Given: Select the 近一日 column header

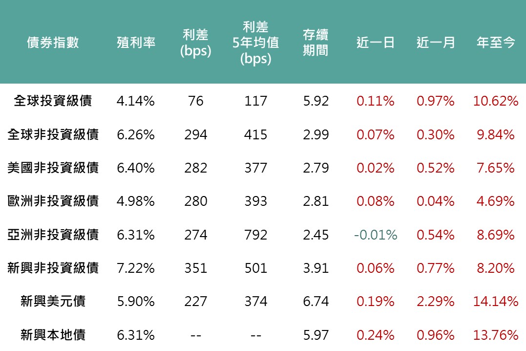Looking at the screenshot, I should pos(375,43).
